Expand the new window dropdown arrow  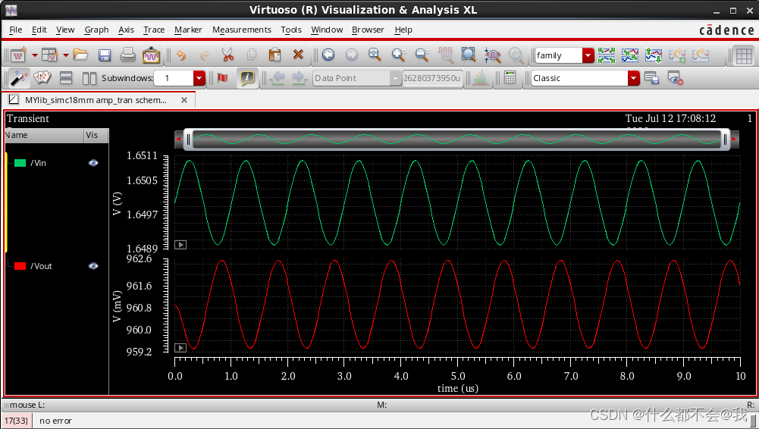34,55
